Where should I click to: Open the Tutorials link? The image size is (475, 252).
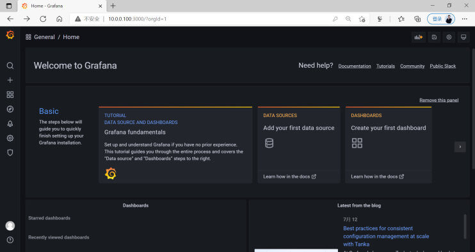385,66
